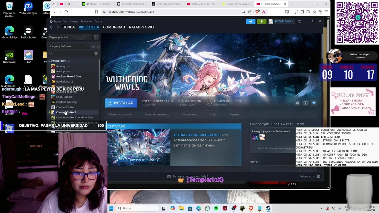The width and height of the screenshot is (379, 213).
Task: Open the Amigos menu in Steam
Action: point(74,21)
